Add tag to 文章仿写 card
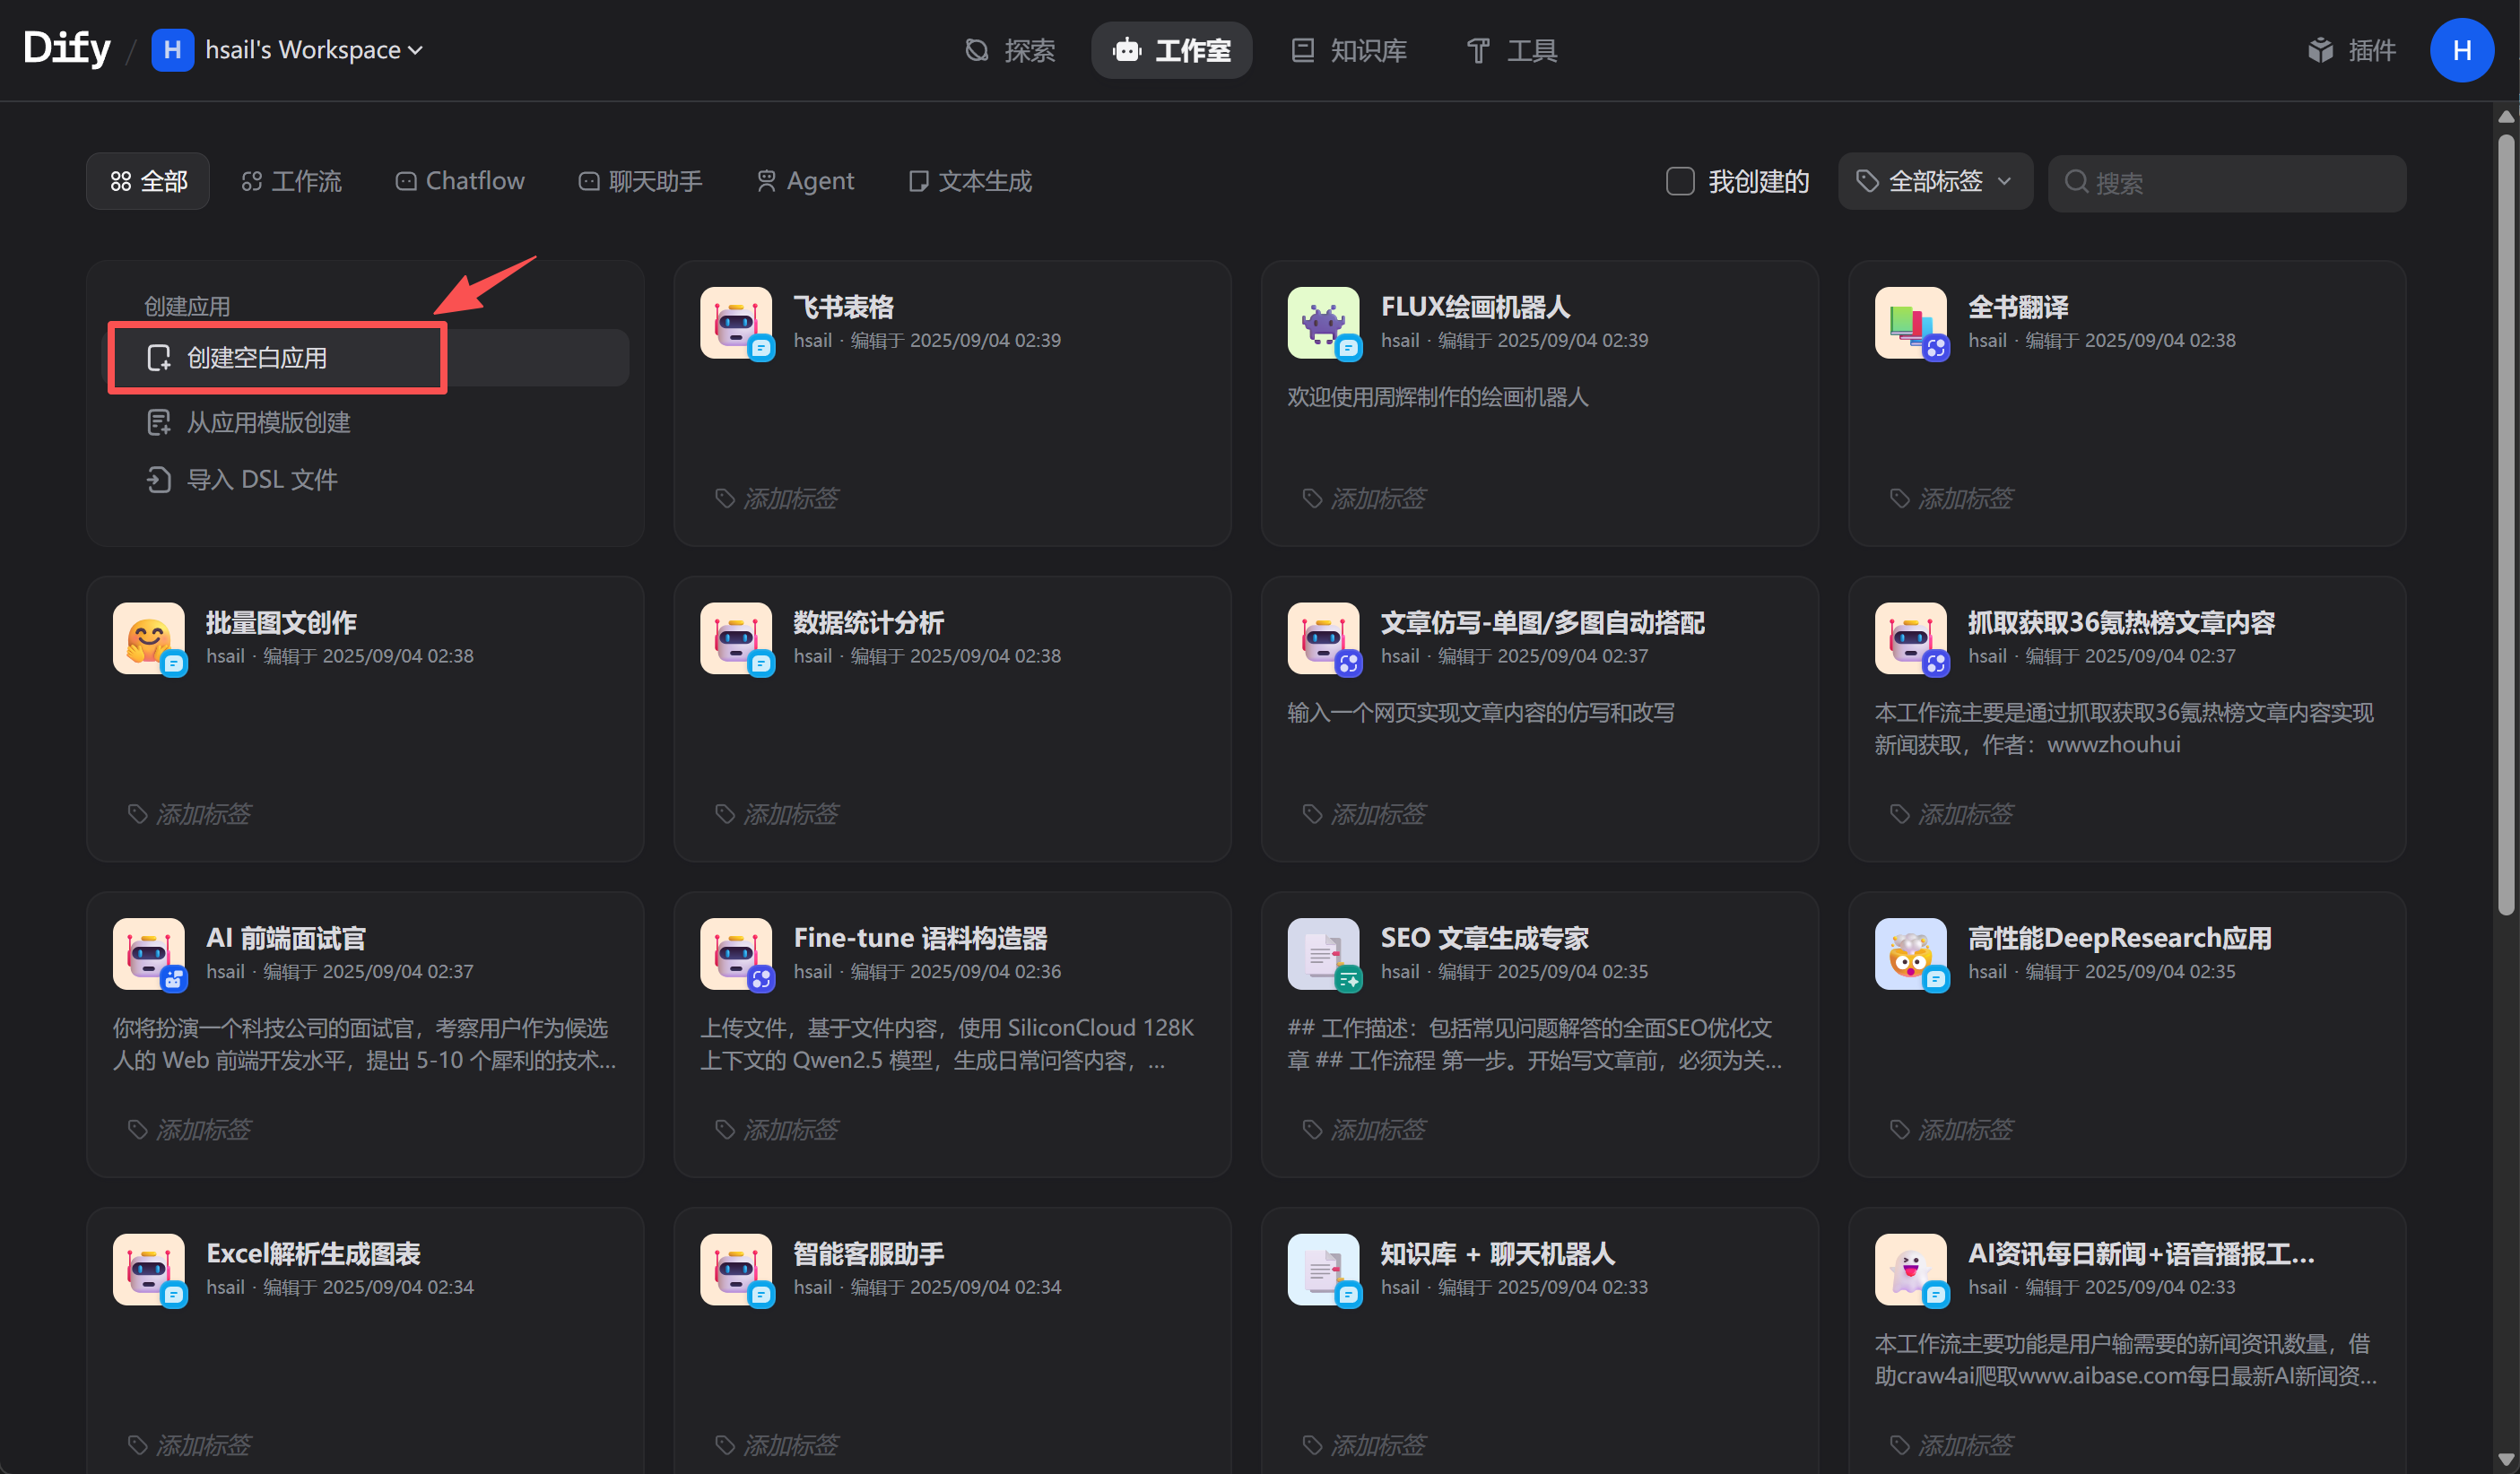Screen dimensions: 2520x1474 click(1364, 813)
